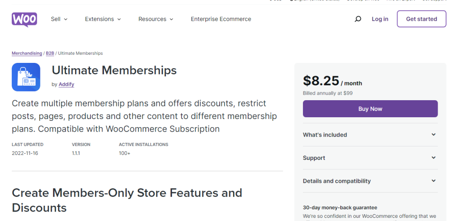The width and height of the screenshot is (461, 221).
Task: Go to Enterprise Ecommerce
Action: 221,19
